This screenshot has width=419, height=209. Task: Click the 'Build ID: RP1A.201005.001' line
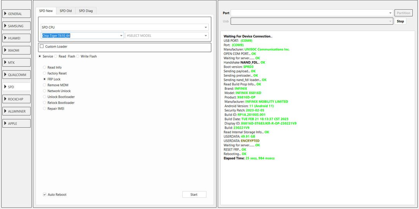(245, 115)
